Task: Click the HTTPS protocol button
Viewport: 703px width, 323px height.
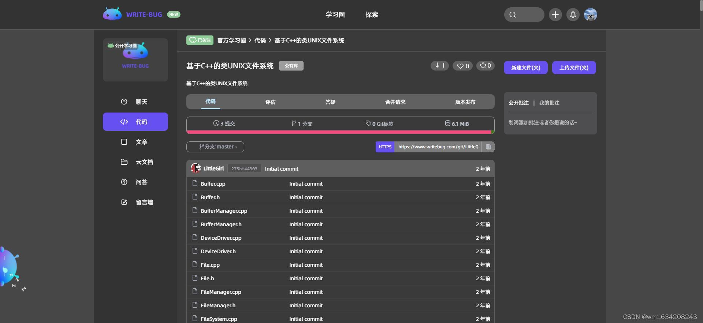Action: click(x=385, y=147)
